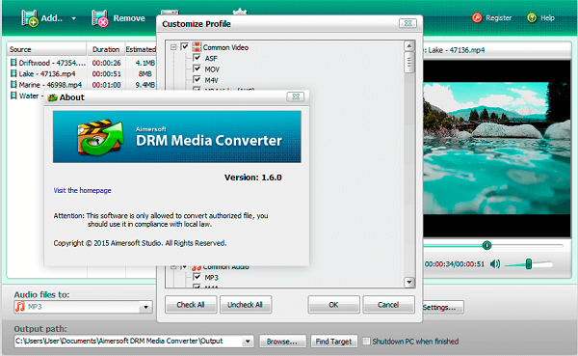Open the Output path dropdown arrow

[x=249, y=342]
